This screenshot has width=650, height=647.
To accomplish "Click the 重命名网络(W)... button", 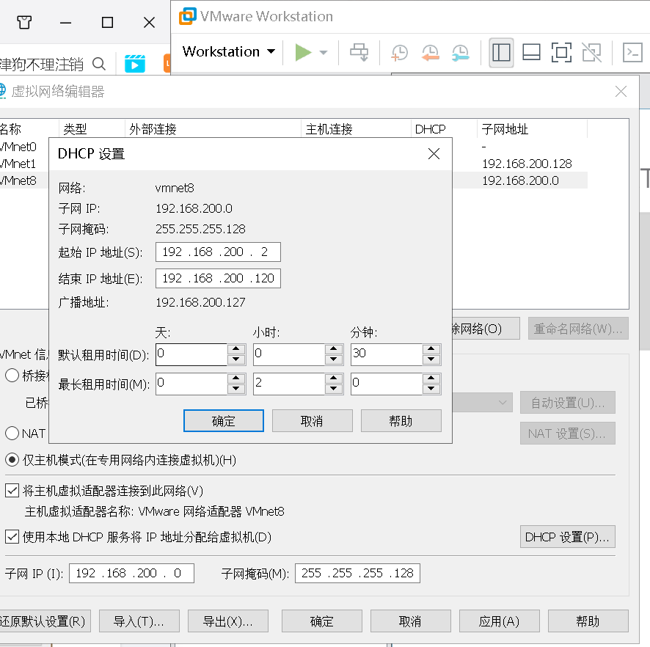I will (x=578, y=328).
